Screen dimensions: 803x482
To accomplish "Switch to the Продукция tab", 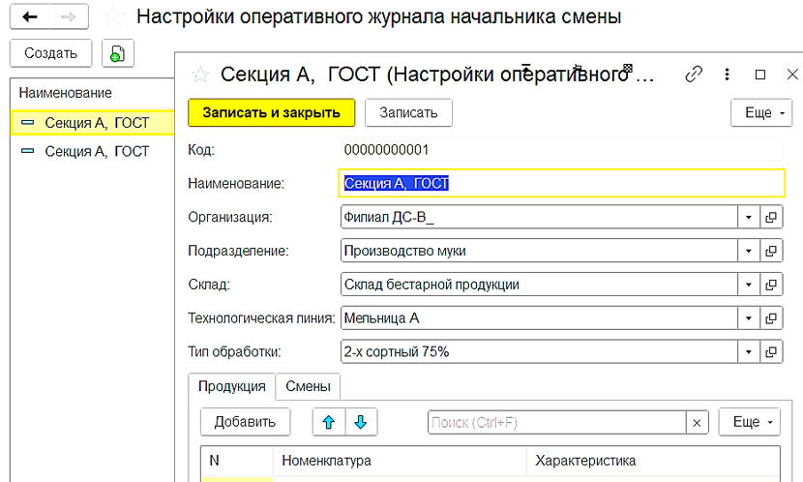I will click(x=232, y=387).
